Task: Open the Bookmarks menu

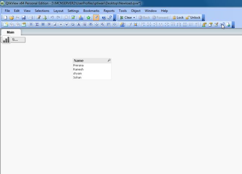Action: point(91,11)
